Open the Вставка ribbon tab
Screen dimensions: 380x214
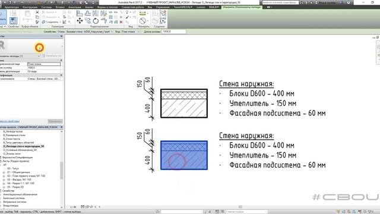tap(60, 7)
